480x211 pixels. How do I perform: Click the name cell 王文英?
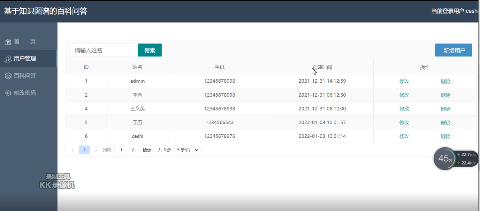pos(137,109)
